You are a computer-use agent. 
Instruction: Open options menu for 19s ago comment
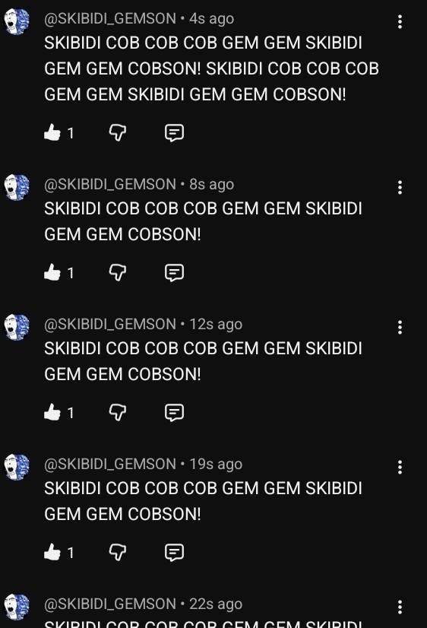click(400, 467)
